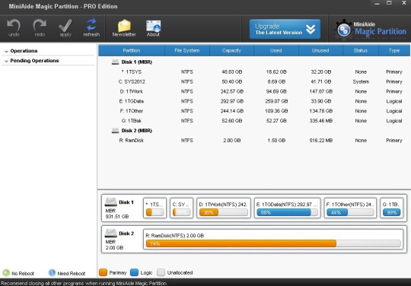Select the 1TSYS partition row
This screenshot has width=411, height=286.
[254, 71]
